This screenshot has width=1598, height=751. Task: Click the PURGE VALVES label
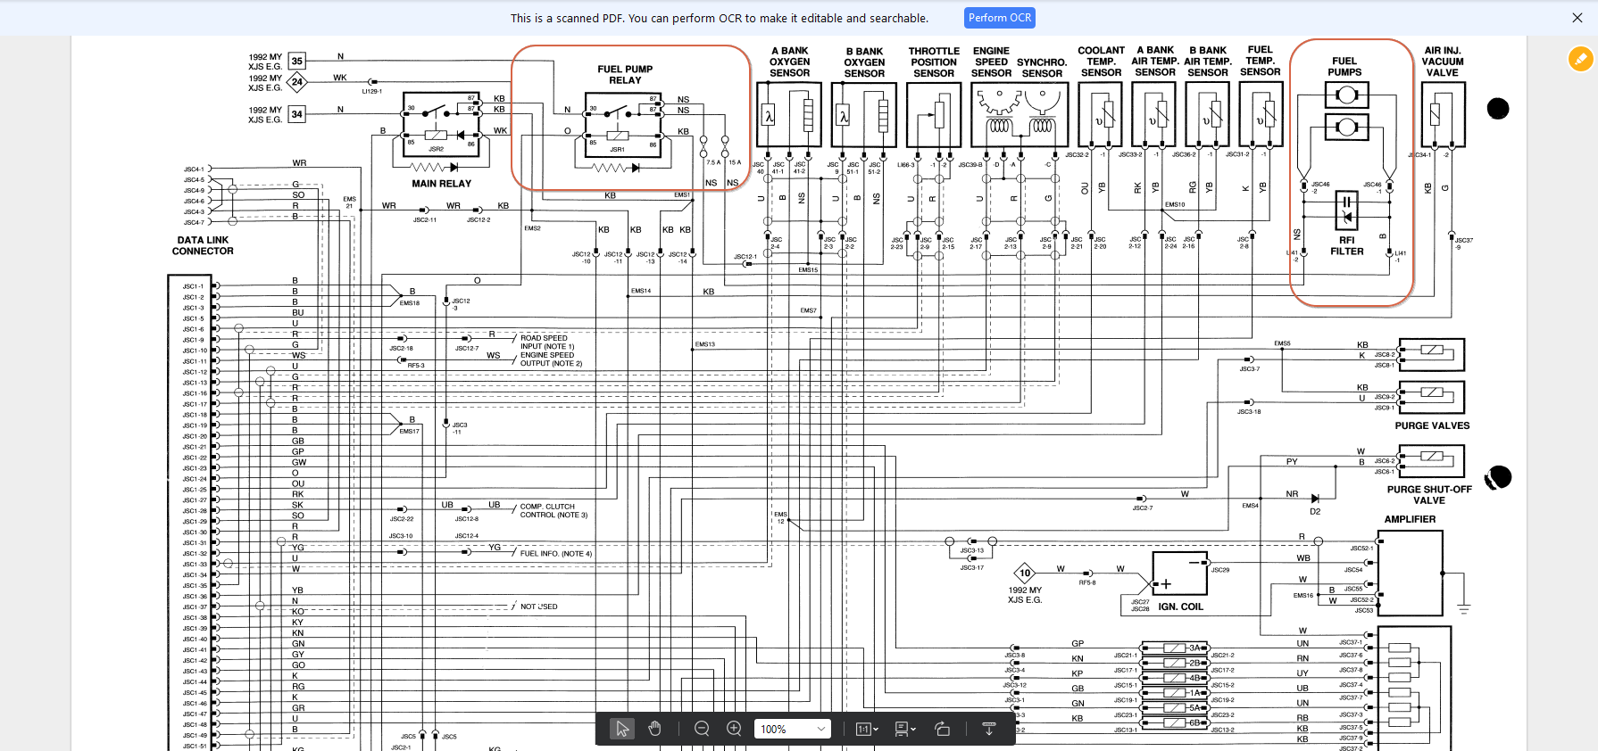coord(1432,425)
